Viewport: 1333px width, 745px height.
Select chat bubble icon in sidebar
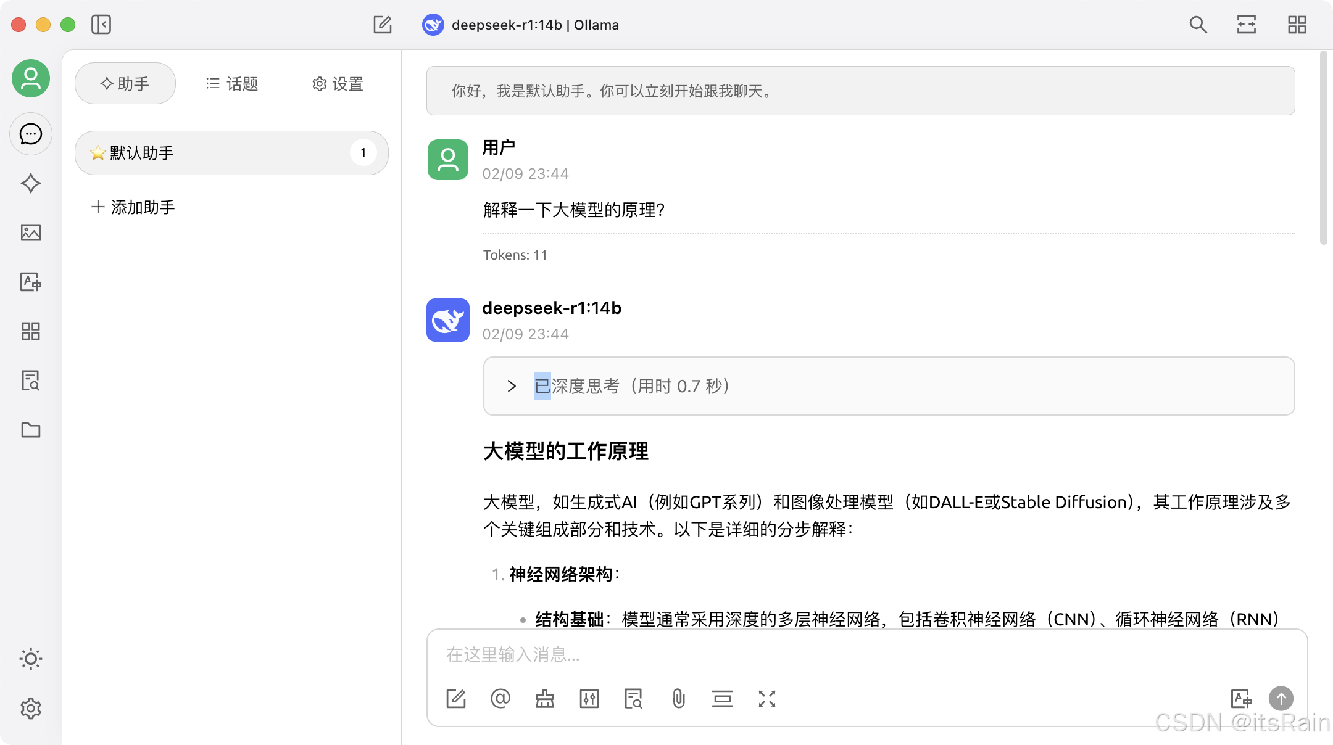(x=31, y=134)
